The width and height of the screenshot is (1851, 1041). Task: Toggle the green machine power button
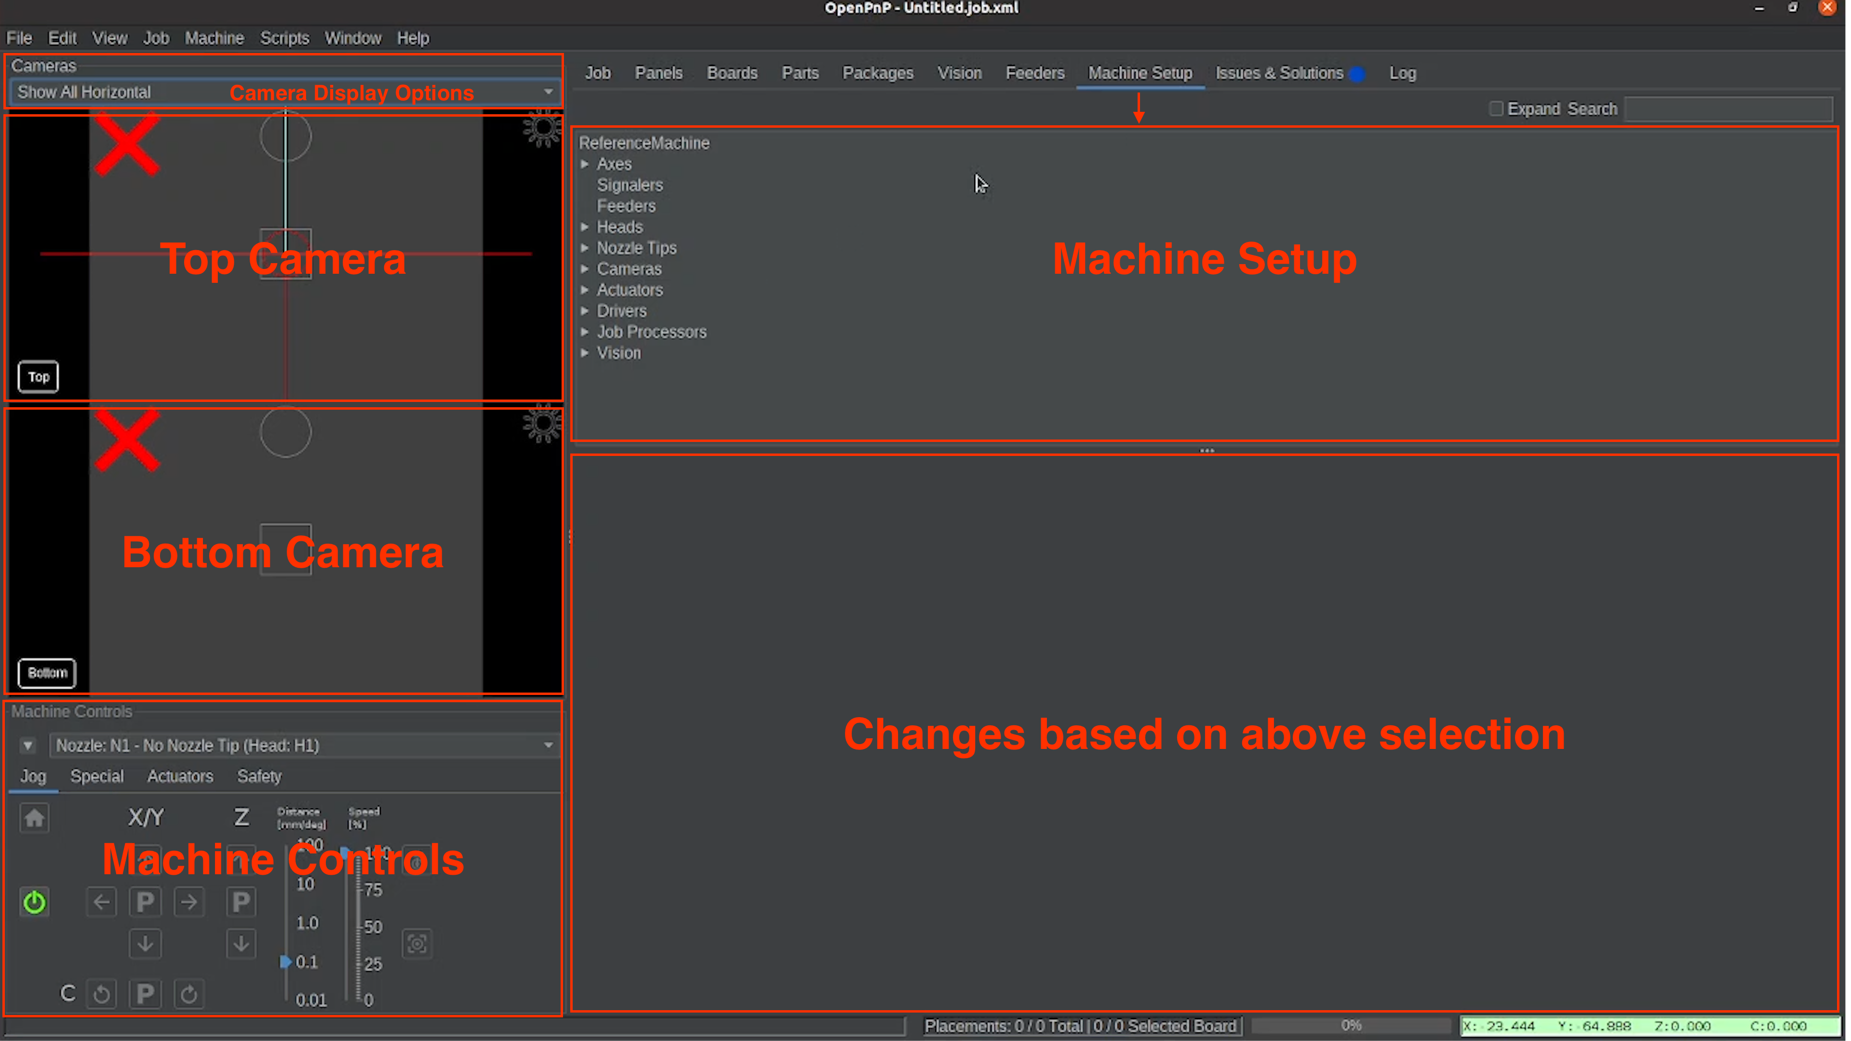pos(34,902)
